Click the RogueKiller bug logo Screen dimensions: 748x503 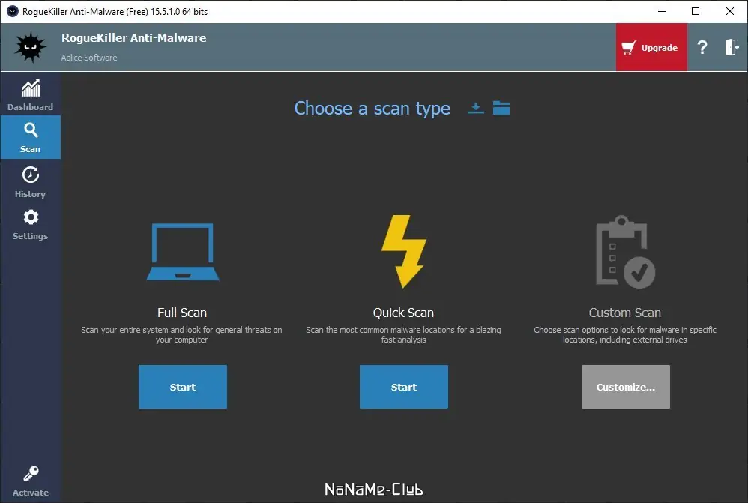(x=31, y=47)
